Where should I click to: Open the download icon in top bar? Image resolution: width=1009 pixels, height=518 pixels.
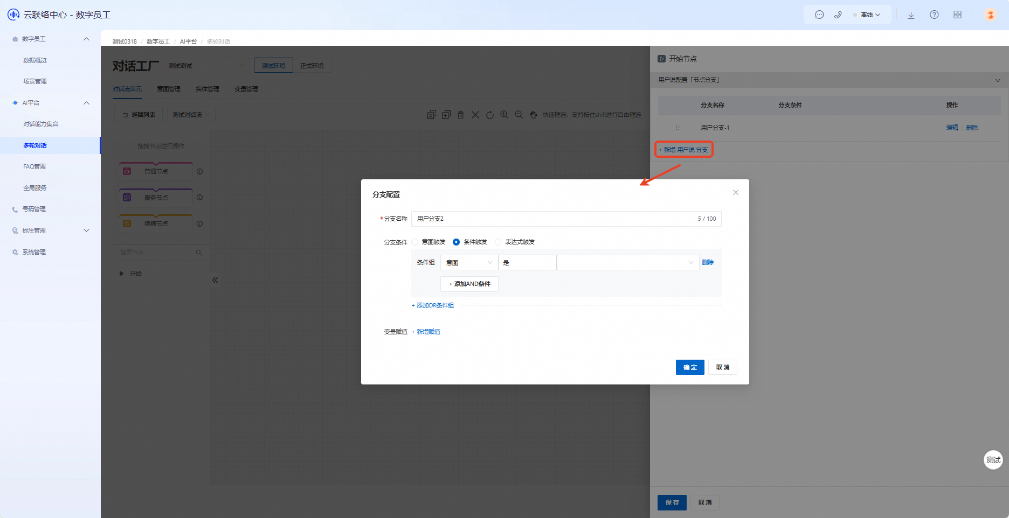911,15
